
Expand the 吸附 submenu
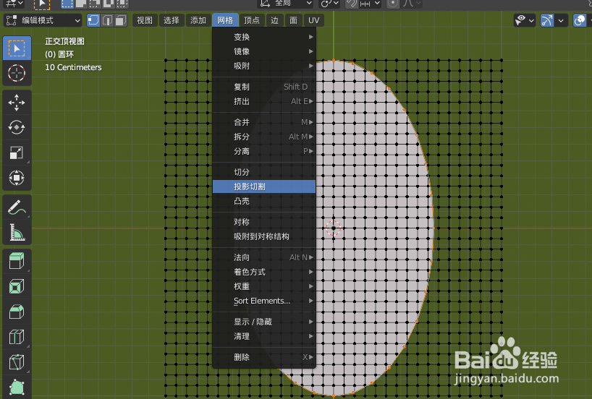(x=264, y=66)
